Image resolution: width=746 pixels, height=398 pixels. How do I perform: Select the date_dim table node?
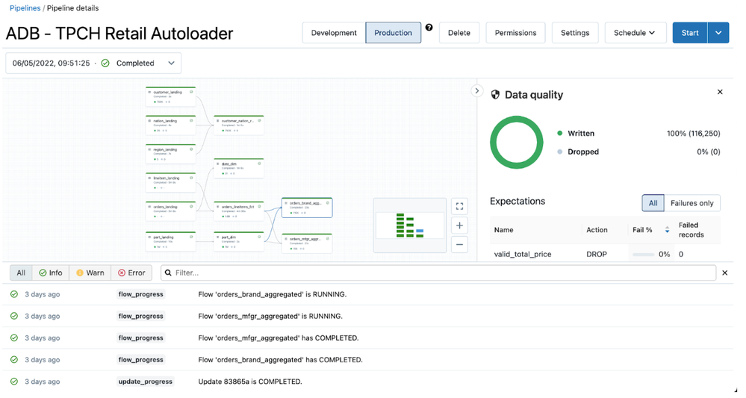tap(239, 168)
